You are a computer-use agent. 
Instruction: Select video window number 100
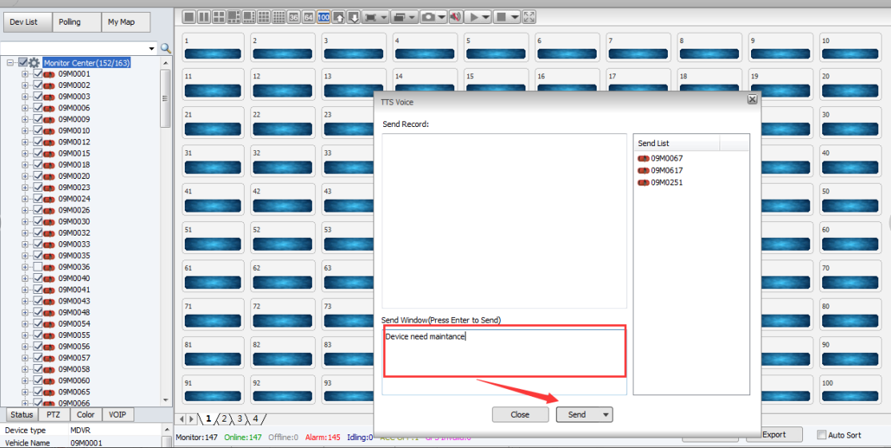851,390
